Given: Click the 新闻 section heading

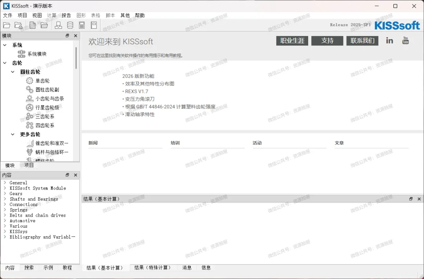Looking at the screenshot, I should tap(93, 143).
